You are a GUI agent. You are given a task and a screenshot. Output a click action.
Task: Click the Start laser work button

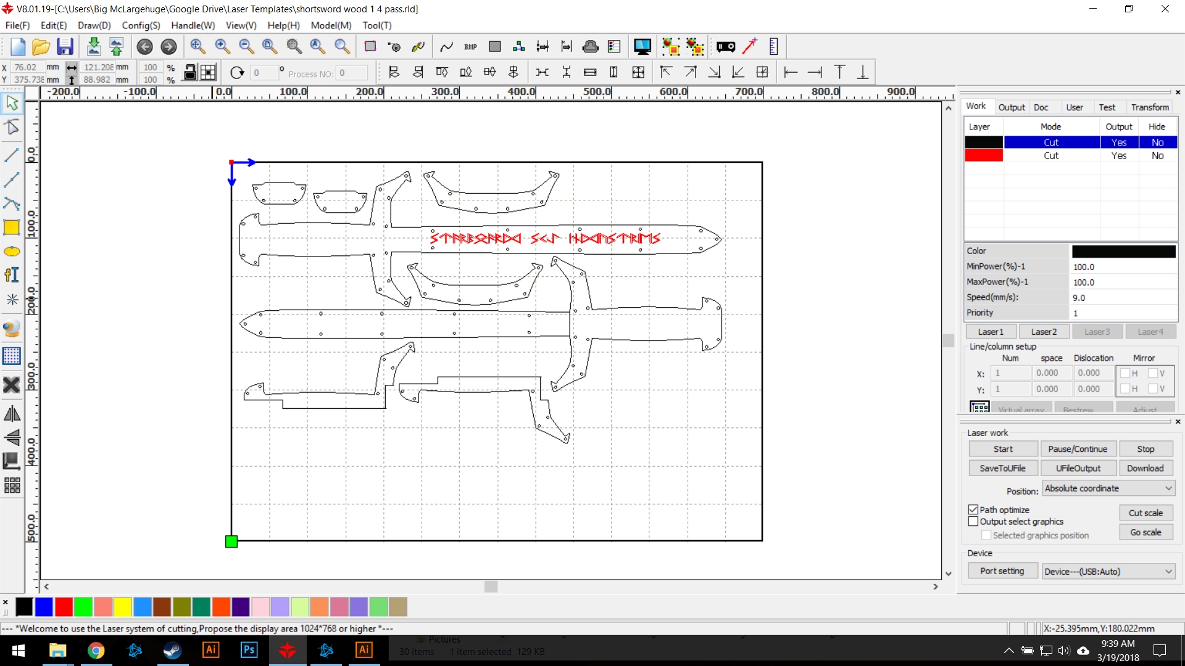[x=1003, y=448]
